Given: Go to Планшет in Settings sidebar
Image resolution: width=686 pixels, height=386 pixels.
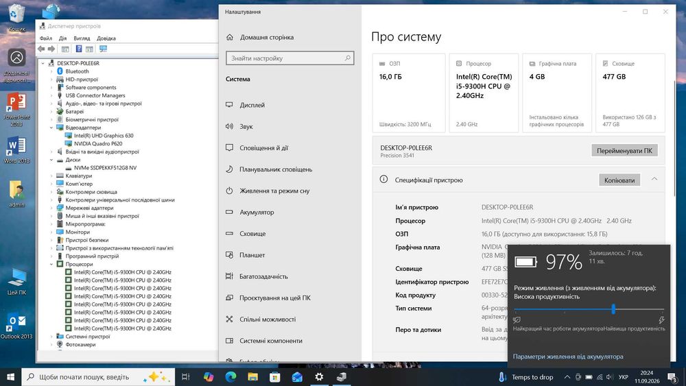Looking at the screenshot, I should 252,255.
